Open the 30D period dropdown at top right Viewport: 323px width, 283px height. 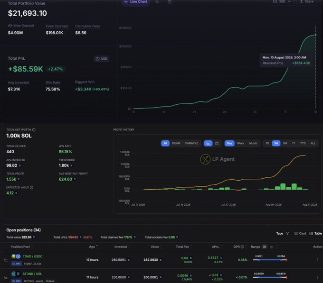pyautogui.click(x=282, y=1)
